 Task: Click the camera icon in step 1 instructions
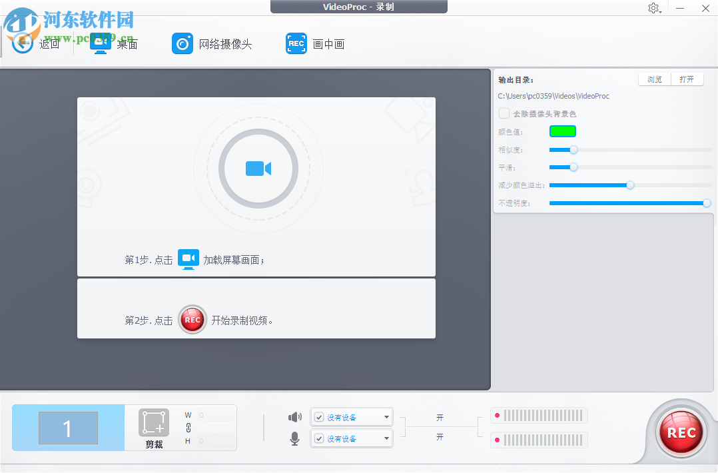(x=188, y=259)
